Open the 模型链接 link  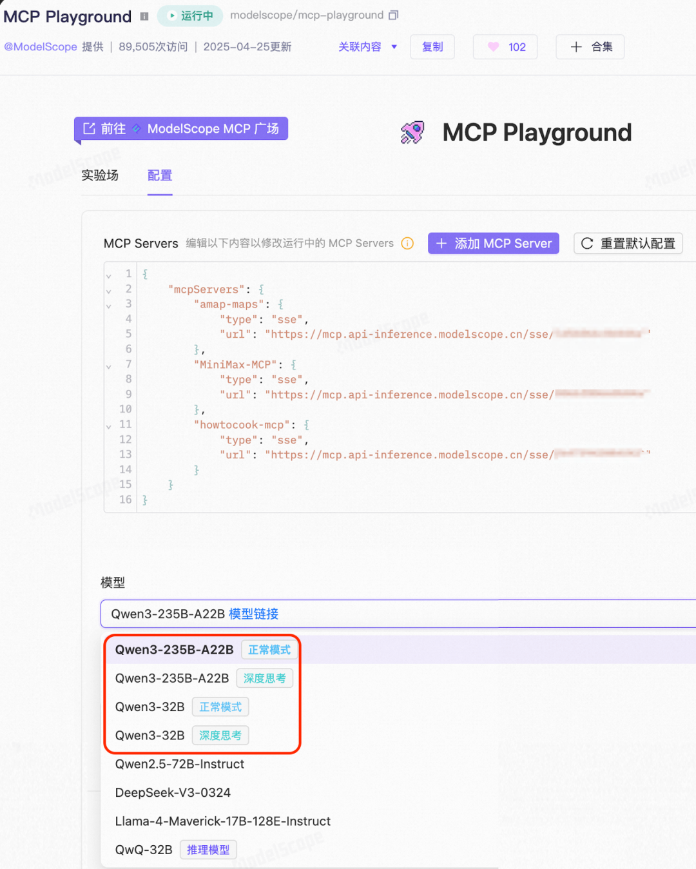coord(254,614)
